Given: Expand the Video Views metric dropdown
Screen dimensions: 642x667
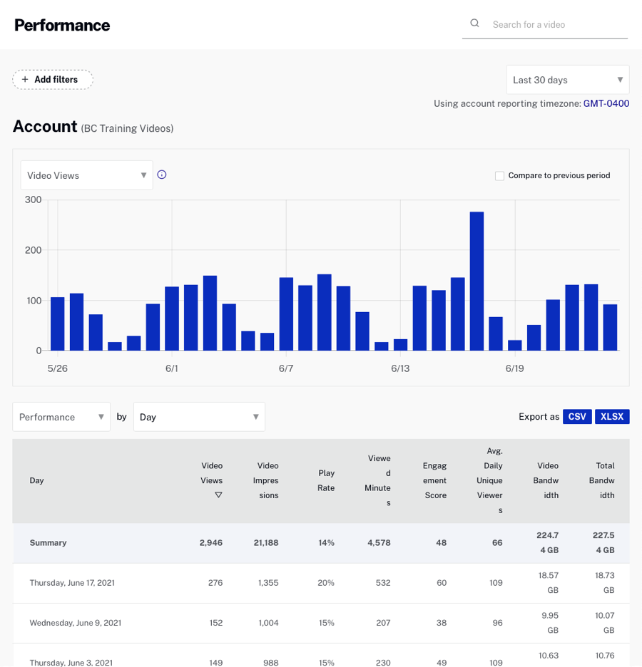Looking at the screenshot, I should (x=86, y=175).
